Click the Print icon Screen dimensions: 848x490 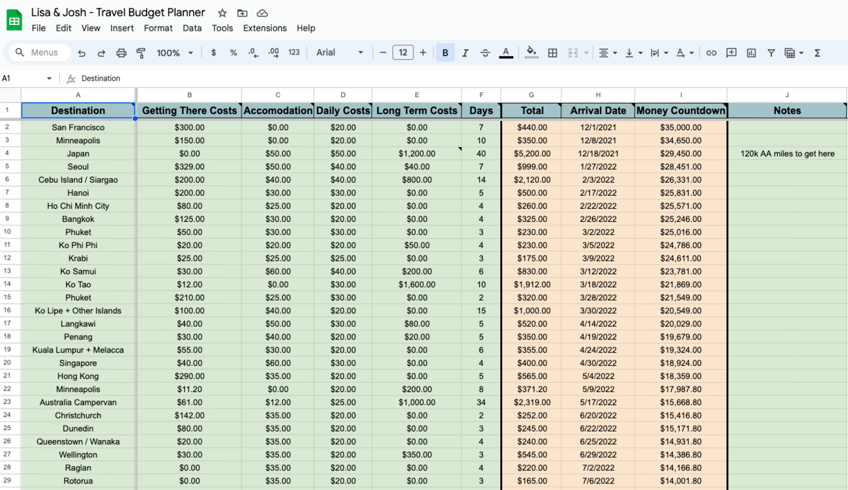(121, 53)
